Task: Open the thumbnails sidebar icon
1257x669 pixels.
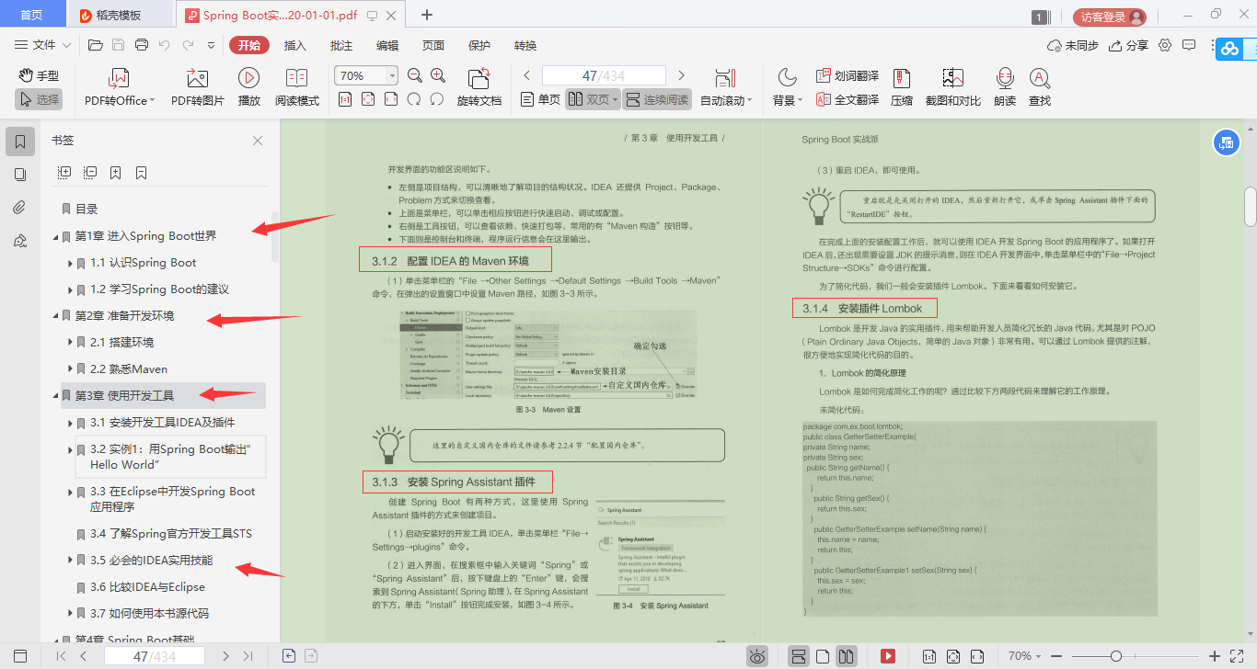Action: [x=20, y=175]
